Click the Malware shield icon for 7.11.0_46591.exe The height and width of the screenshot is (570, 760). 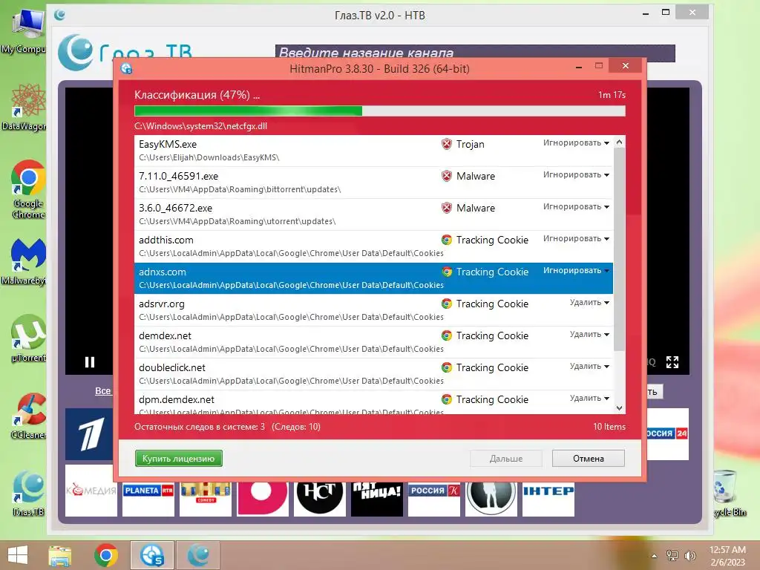446,176
